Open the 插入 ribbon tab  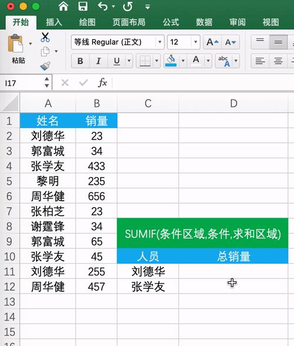tap(54, 22)
